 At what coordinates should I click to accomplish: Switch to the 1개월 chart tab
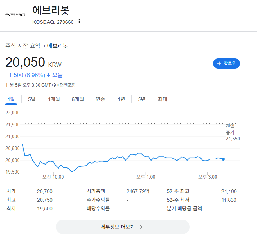click(54, 99)
